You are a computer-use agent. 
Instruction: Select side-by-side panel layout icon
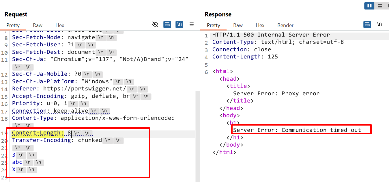coord(369,5)
